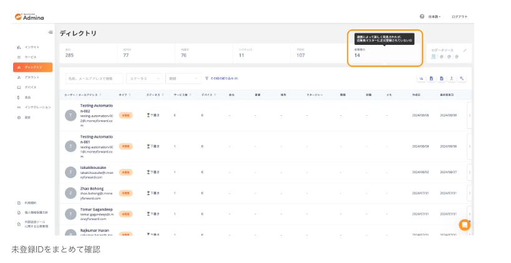Select the highlighted ディレクトリ sidebar item
The height and width of the screenshot is (263, 511).
coord(32,67)
